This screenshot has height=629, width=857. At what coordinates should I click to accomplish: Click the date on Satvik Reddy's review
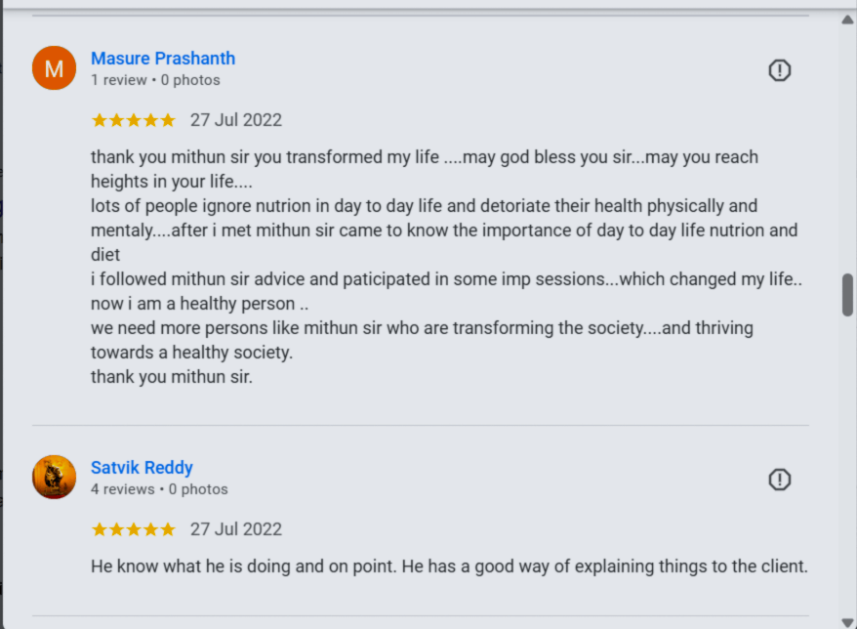tap(236, 529)
